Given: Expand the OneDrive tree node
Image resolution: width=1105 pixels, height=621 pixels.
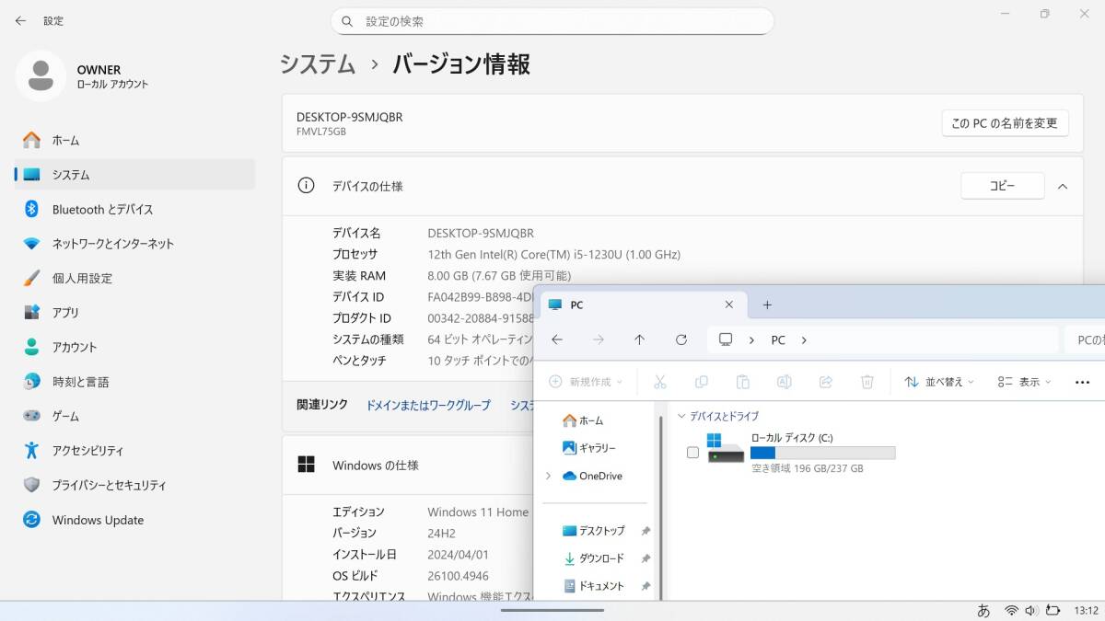Looking at the screenshot, I should click(549, 476).
